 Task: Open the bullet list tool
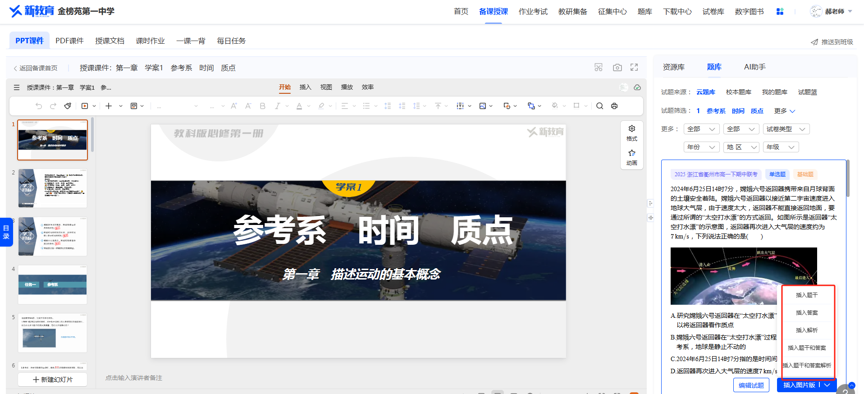tap(366, 106)
